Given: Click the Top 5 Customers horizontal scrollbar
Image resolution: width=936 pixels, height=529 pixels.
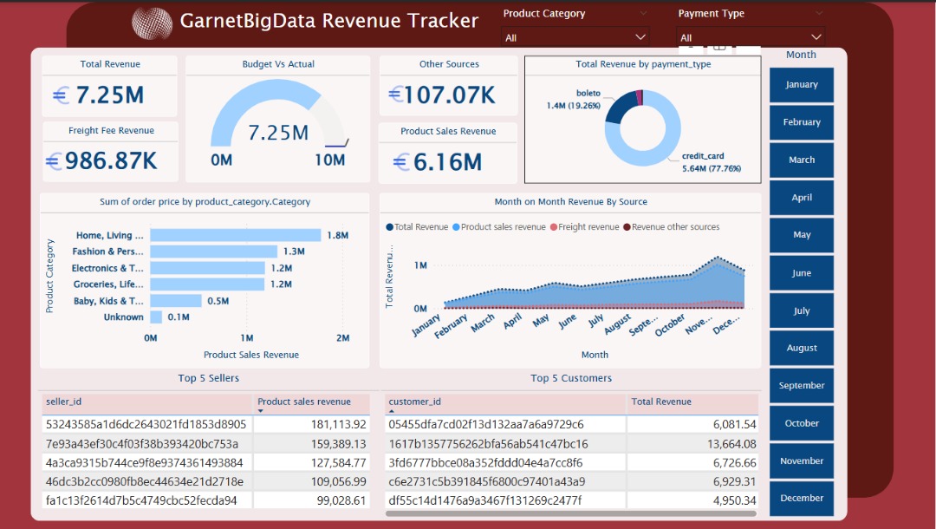Looking at the screenshot, I should [x=570, y=513].
